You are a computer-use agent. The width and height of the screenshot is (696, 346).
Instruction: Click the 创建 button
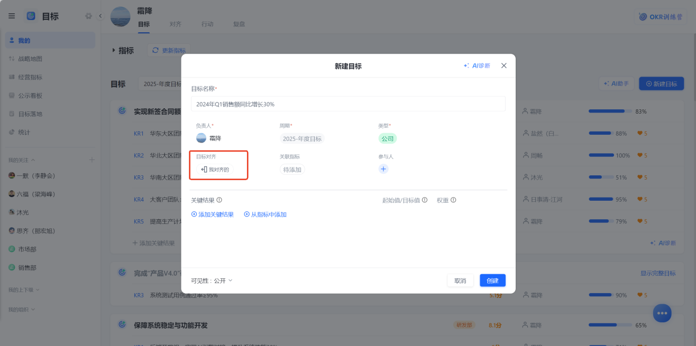(493, 280)
